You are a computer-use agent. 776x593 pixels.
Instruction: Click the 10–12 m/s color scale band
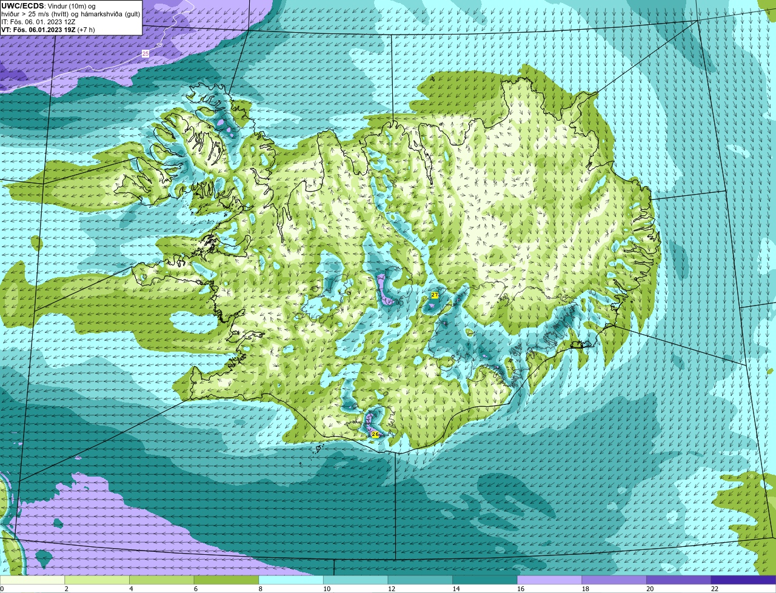point(355,580)
